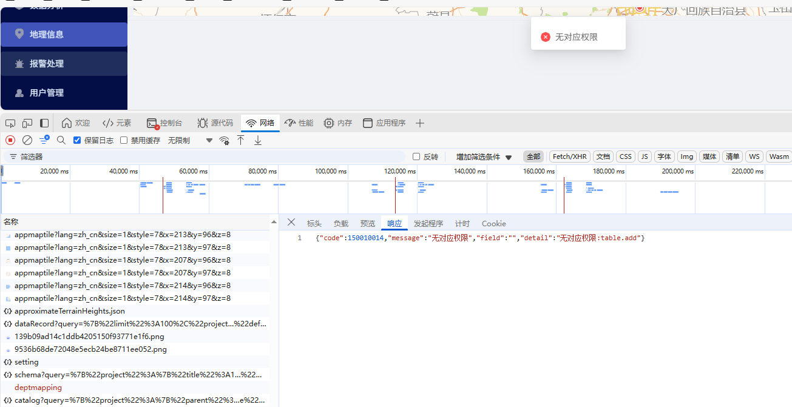Click the dock side panel icon

[x=44, y=123]
